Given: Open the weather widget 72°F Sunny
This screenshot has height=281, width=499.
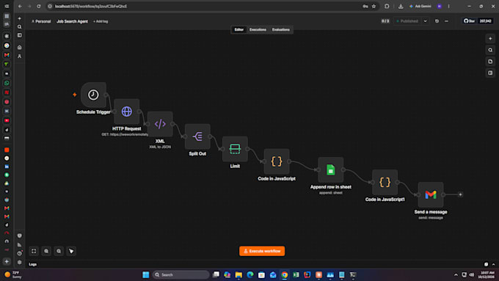Looking at the screenshot, I should coord(12,274).
